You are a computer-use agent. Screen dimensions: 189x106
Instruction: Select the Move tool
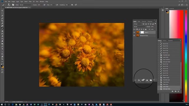(x=2, y=11)
